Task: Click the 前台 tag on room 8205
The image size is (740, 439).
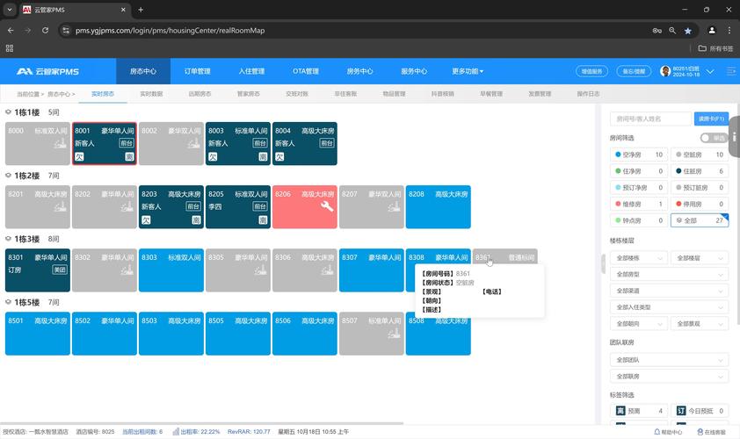Action: [260, 206]
